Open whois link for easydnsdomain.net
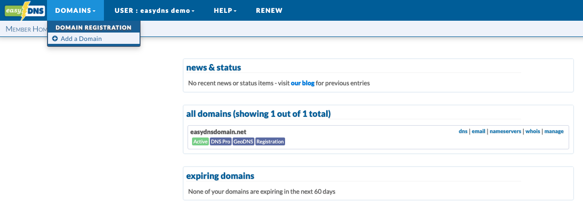The height and width of the screenshot is (207, 583). [533, 131]
